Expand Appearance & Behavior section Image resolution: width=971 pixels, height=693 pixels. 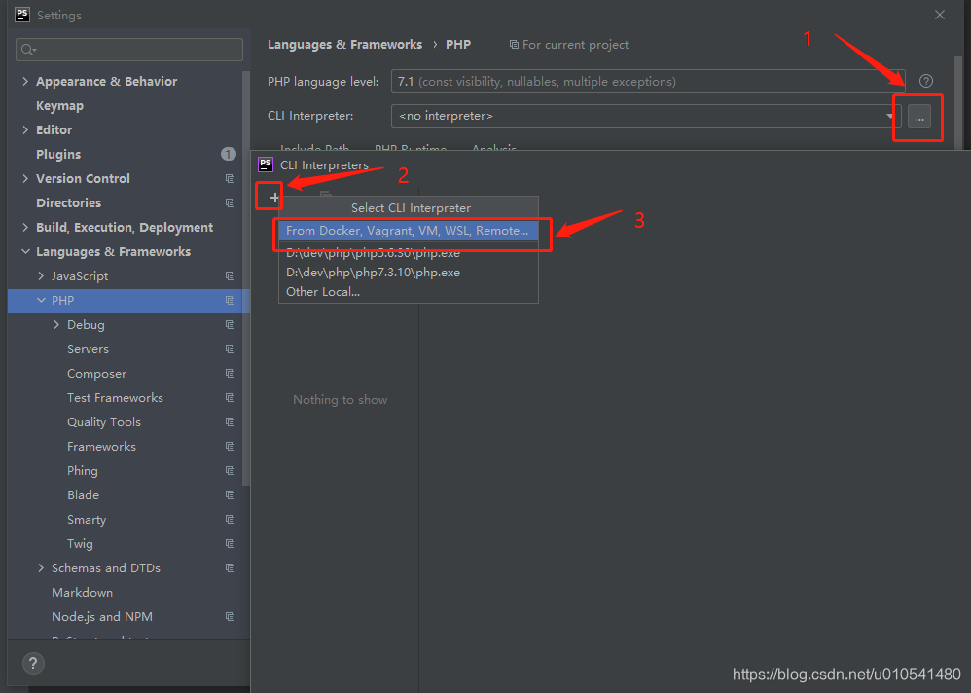pyautogui.click(x=24, y=81)
